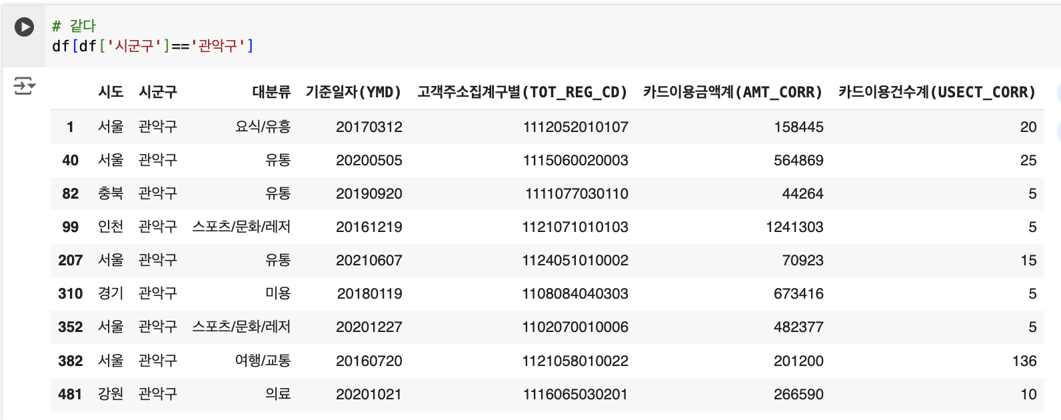The image size is (1061, 420).
Task: Click the date value 20201021
Action: click(x=369, y=394)
